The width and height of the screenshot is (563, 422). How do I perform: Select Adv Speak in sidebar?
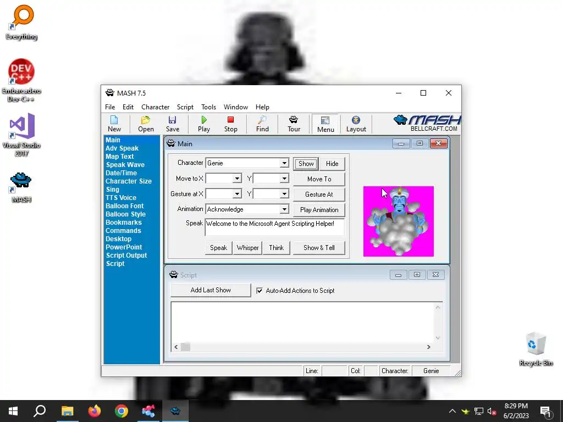point(122,148)
